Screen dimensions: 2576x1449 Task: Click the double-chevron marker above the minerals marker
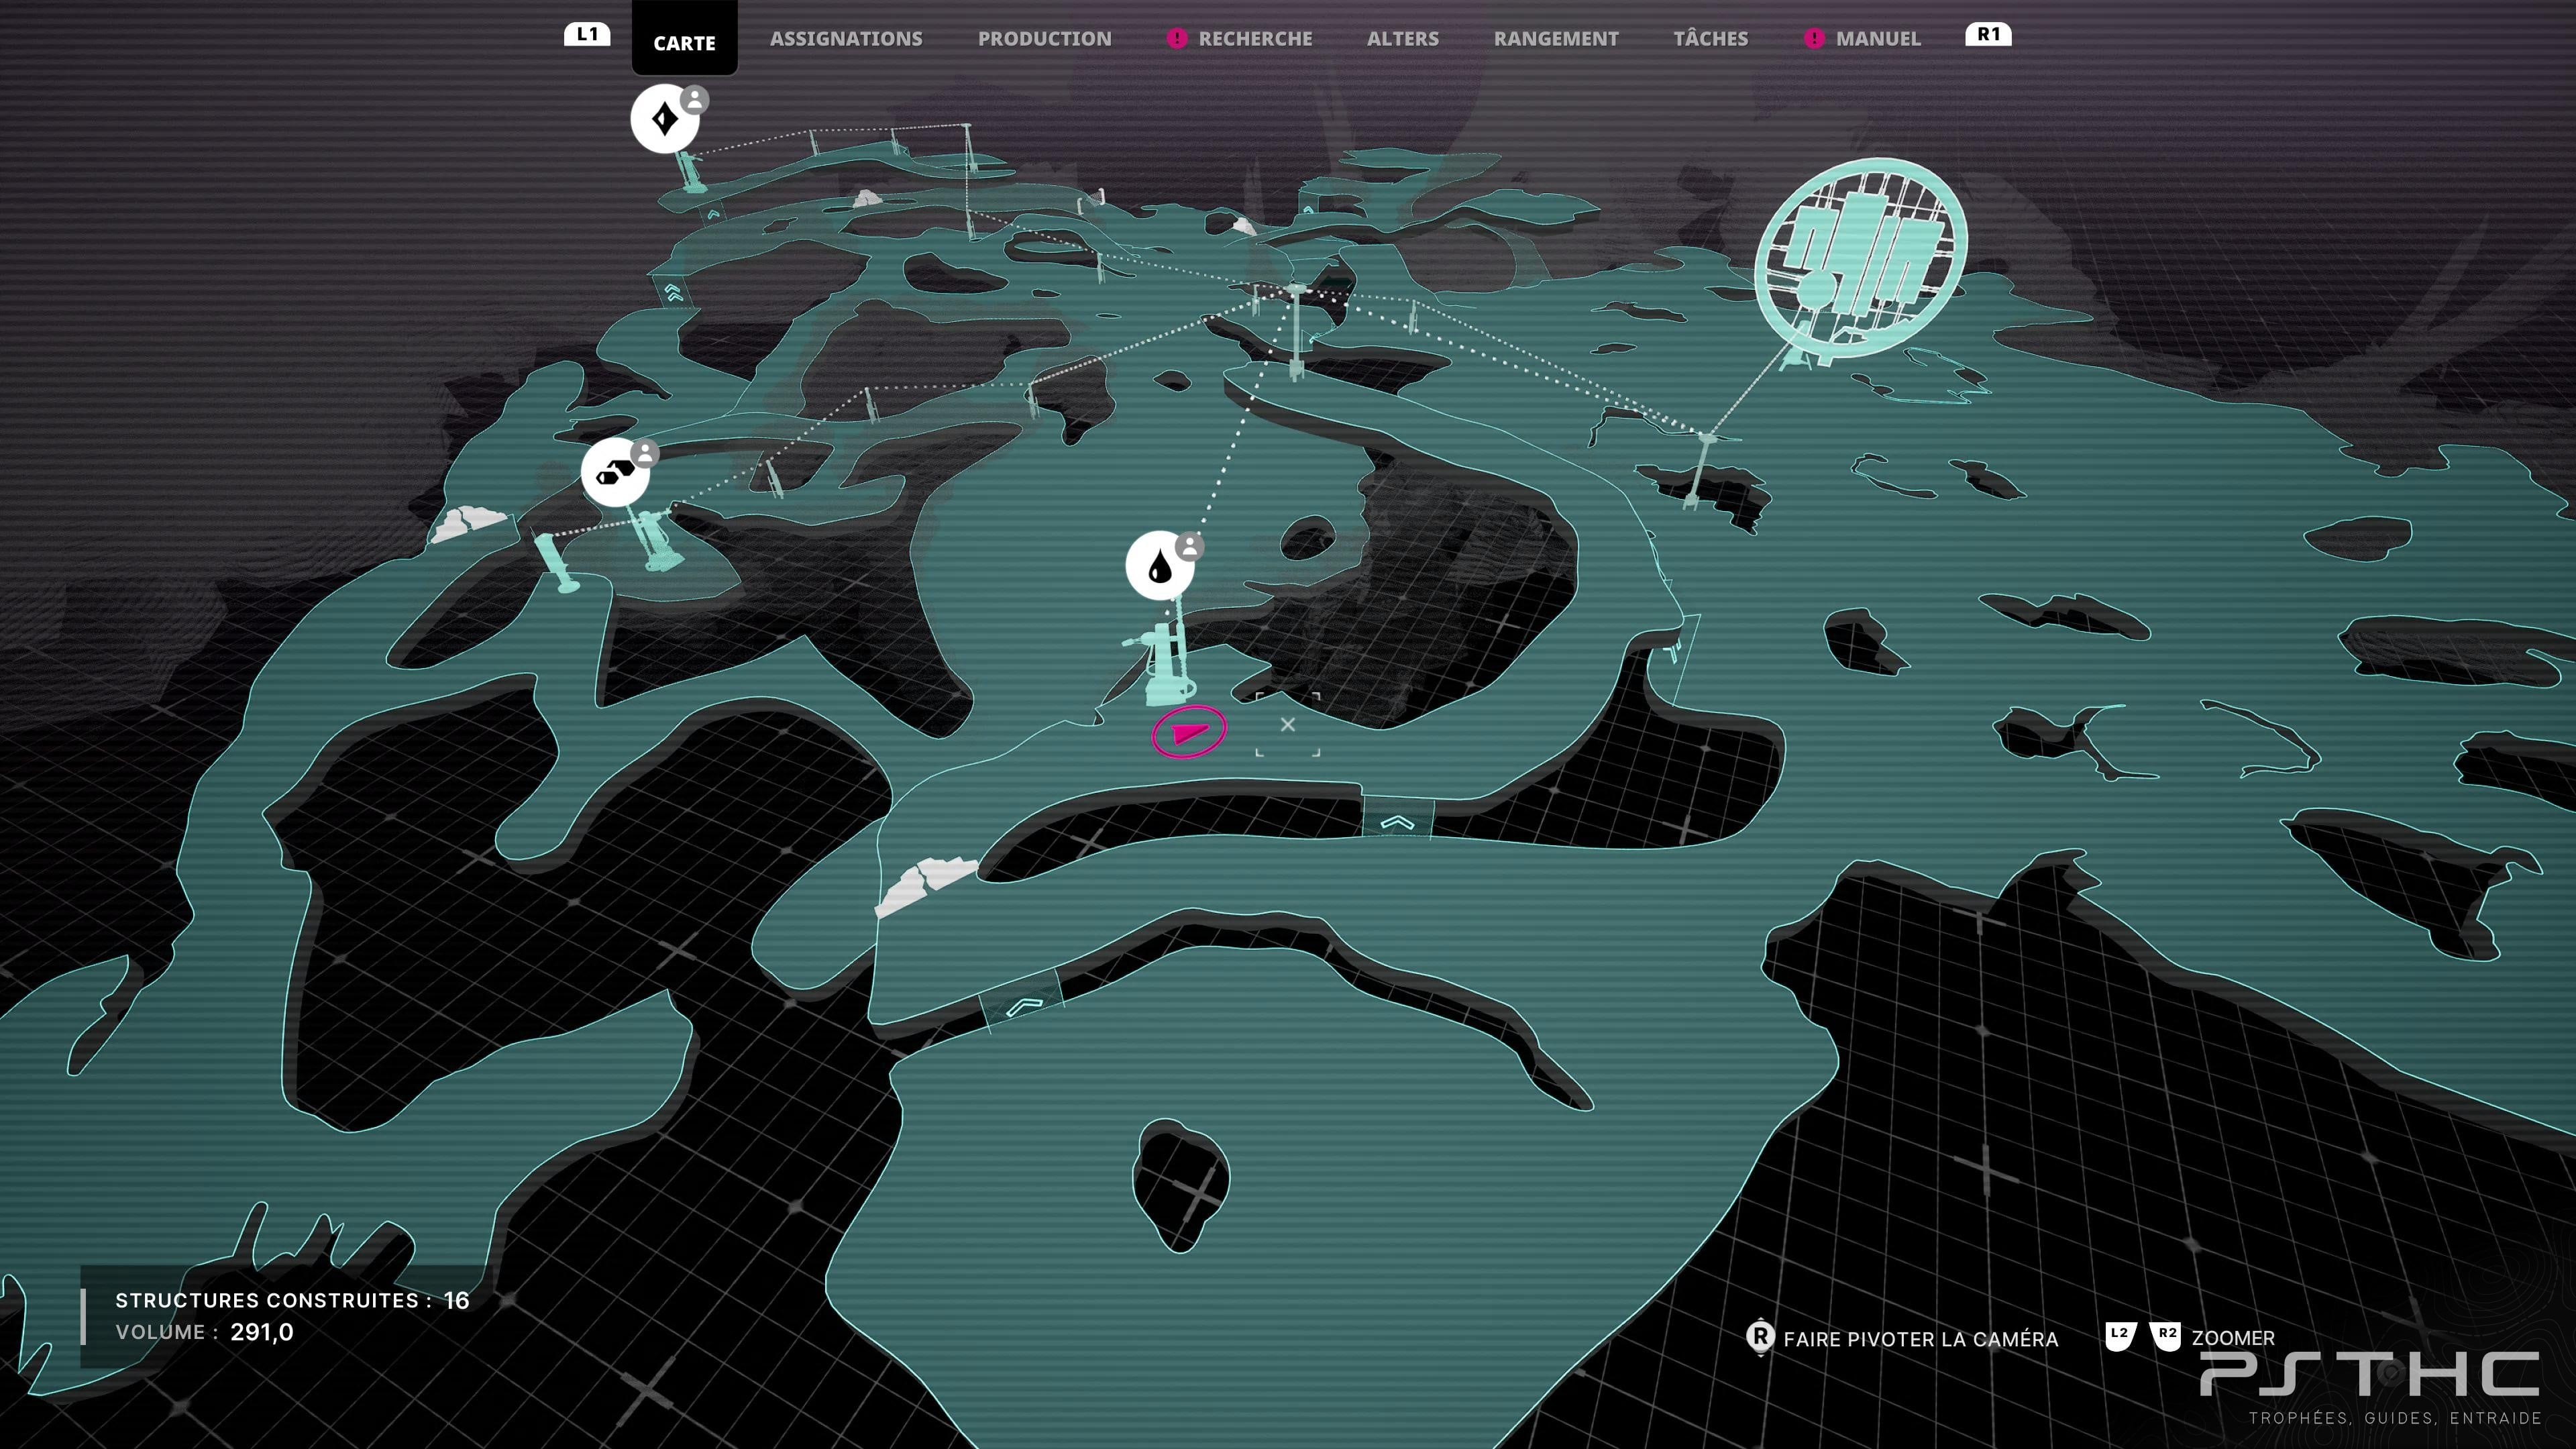click(673, 292)
